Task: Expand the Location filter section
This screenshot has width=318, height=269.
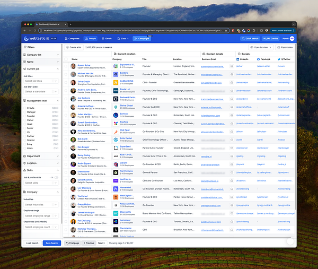Action: tap(41, 163)
